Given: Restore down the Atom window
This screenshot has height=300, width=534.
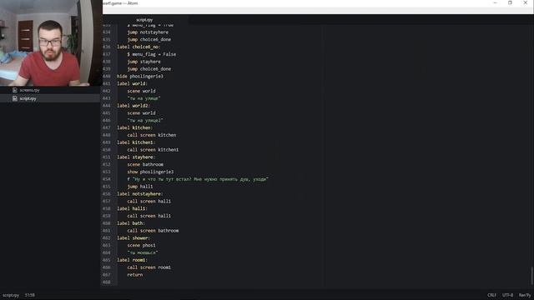Looking at the screenshot, I should click(510, 2).
